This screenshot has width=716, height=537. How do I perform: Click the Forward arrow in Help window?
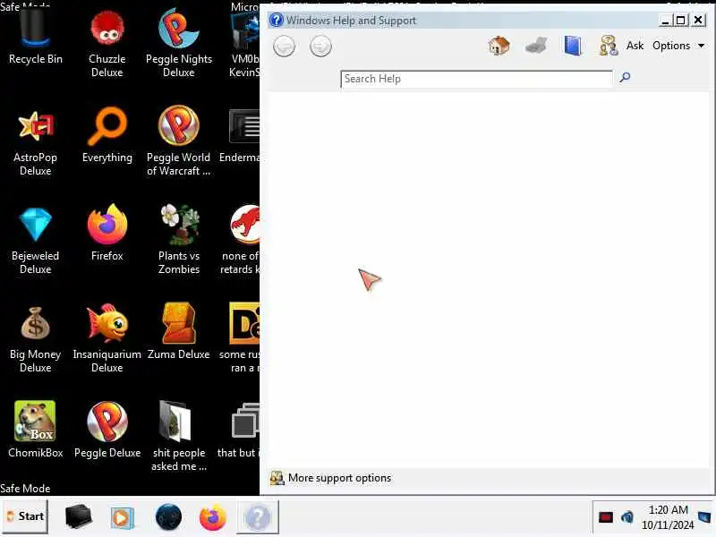[x=320, y=47]
